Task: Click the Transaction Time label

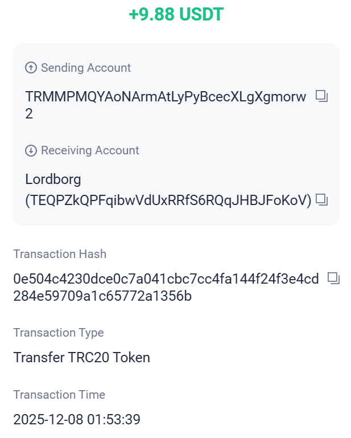Action: (x=59, y=395)
